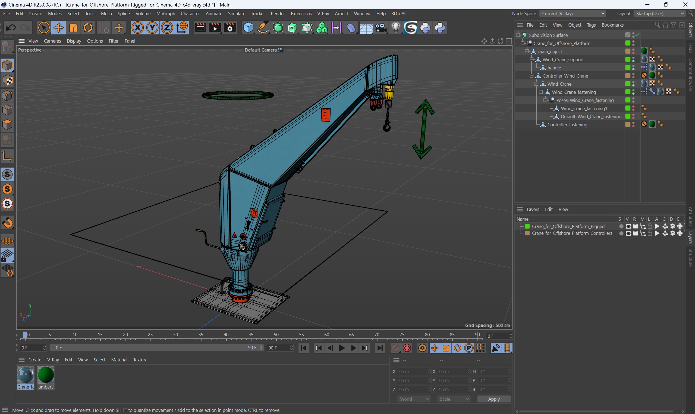
Task: Toggle Enable Snap magnet icon
Action: 7,223
